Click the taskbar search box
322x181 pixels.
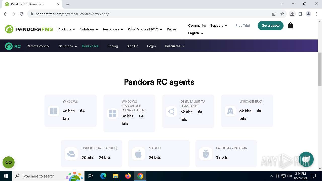(48, 176)
